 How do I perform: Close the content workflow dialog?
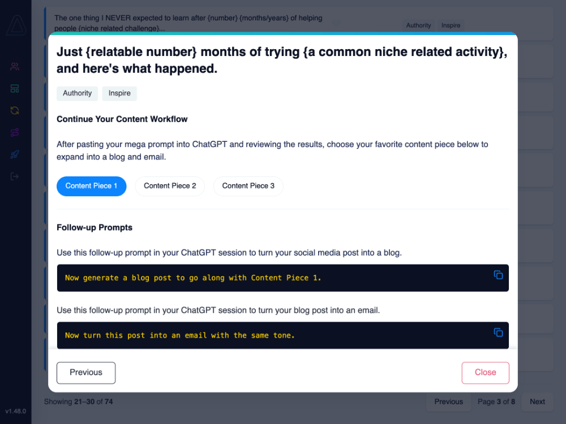point(485,373)
